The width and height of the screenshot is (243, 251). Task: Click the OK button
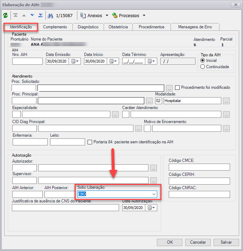pyautogui.click(x=169, y=242)
